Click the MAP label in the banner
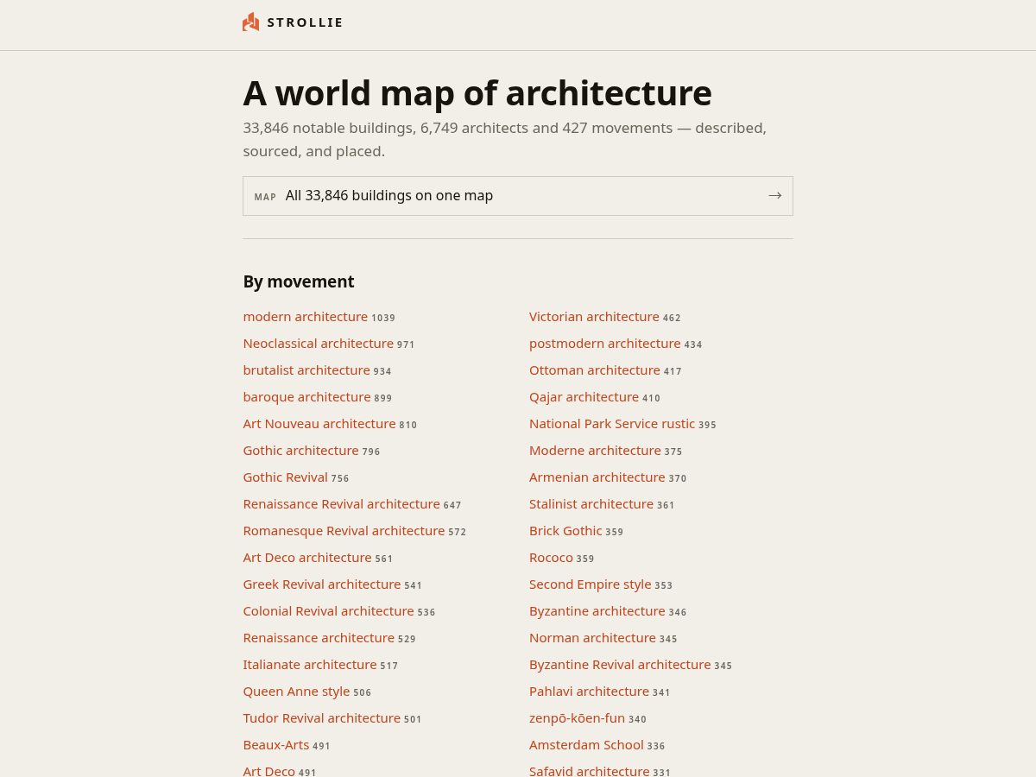The height and width of the screenshot is (777, 1036). 265,197
